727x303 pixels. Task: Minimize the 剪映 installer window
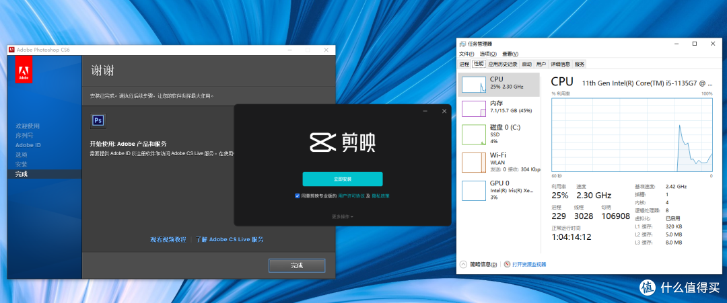click(x=425, y=111)
